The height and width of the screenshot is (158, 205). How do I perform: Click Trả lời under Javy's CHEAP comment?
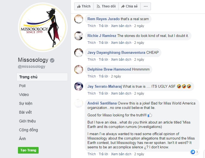click(x=103, y=60)
